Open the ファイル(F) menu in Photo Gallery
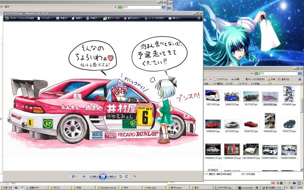 click(45, 18)
